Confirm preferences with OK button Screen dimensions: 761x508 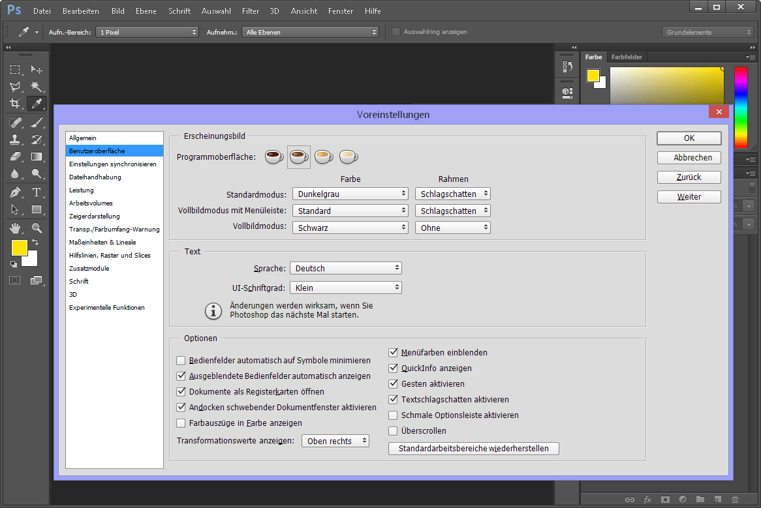point(689,138)
